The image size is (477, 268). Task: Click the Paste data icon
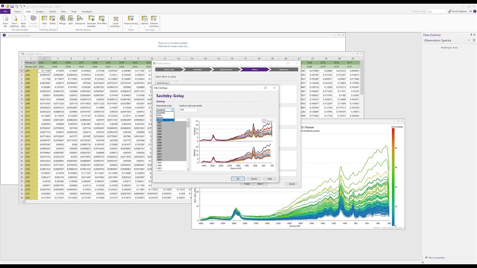click(x=23, y=21)
